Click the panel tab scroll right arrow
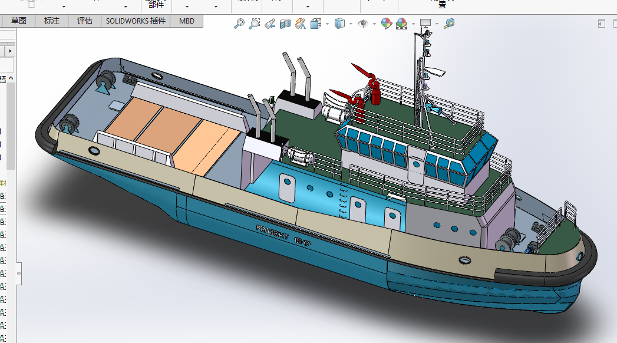Viewport: 617px width, 343px height. 10,51
